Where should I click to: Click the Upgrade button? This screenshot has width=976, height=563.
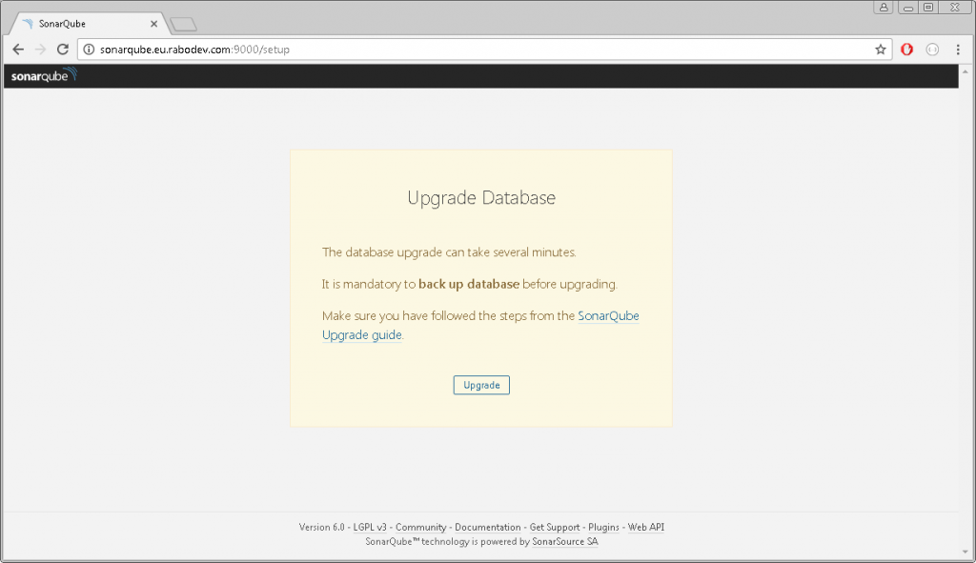click(x=481, y=385)
